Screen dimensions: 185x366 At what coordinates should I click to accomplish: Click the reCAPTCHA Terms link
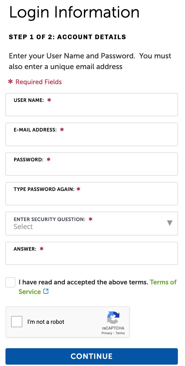120,333
